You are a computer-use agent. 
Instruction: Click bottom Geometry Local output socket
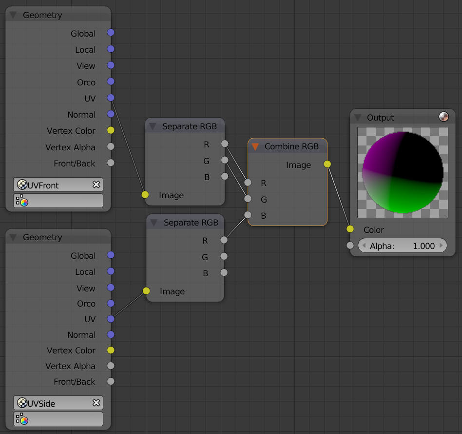tap(111, 271)
